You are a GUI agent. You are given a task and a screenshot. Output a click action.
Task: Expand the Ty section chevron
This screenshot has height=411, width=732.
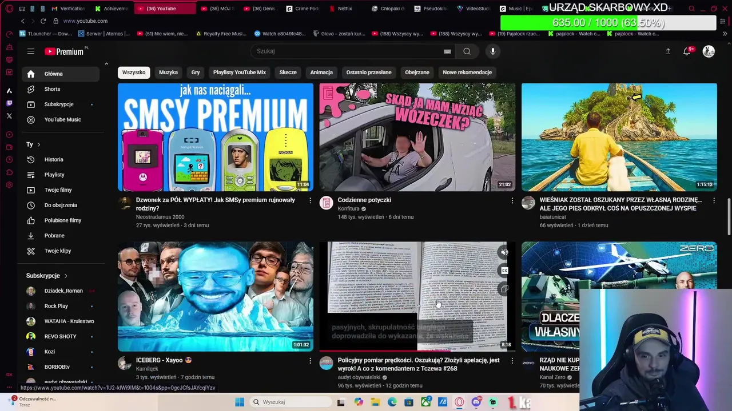[x=38, y=144]
